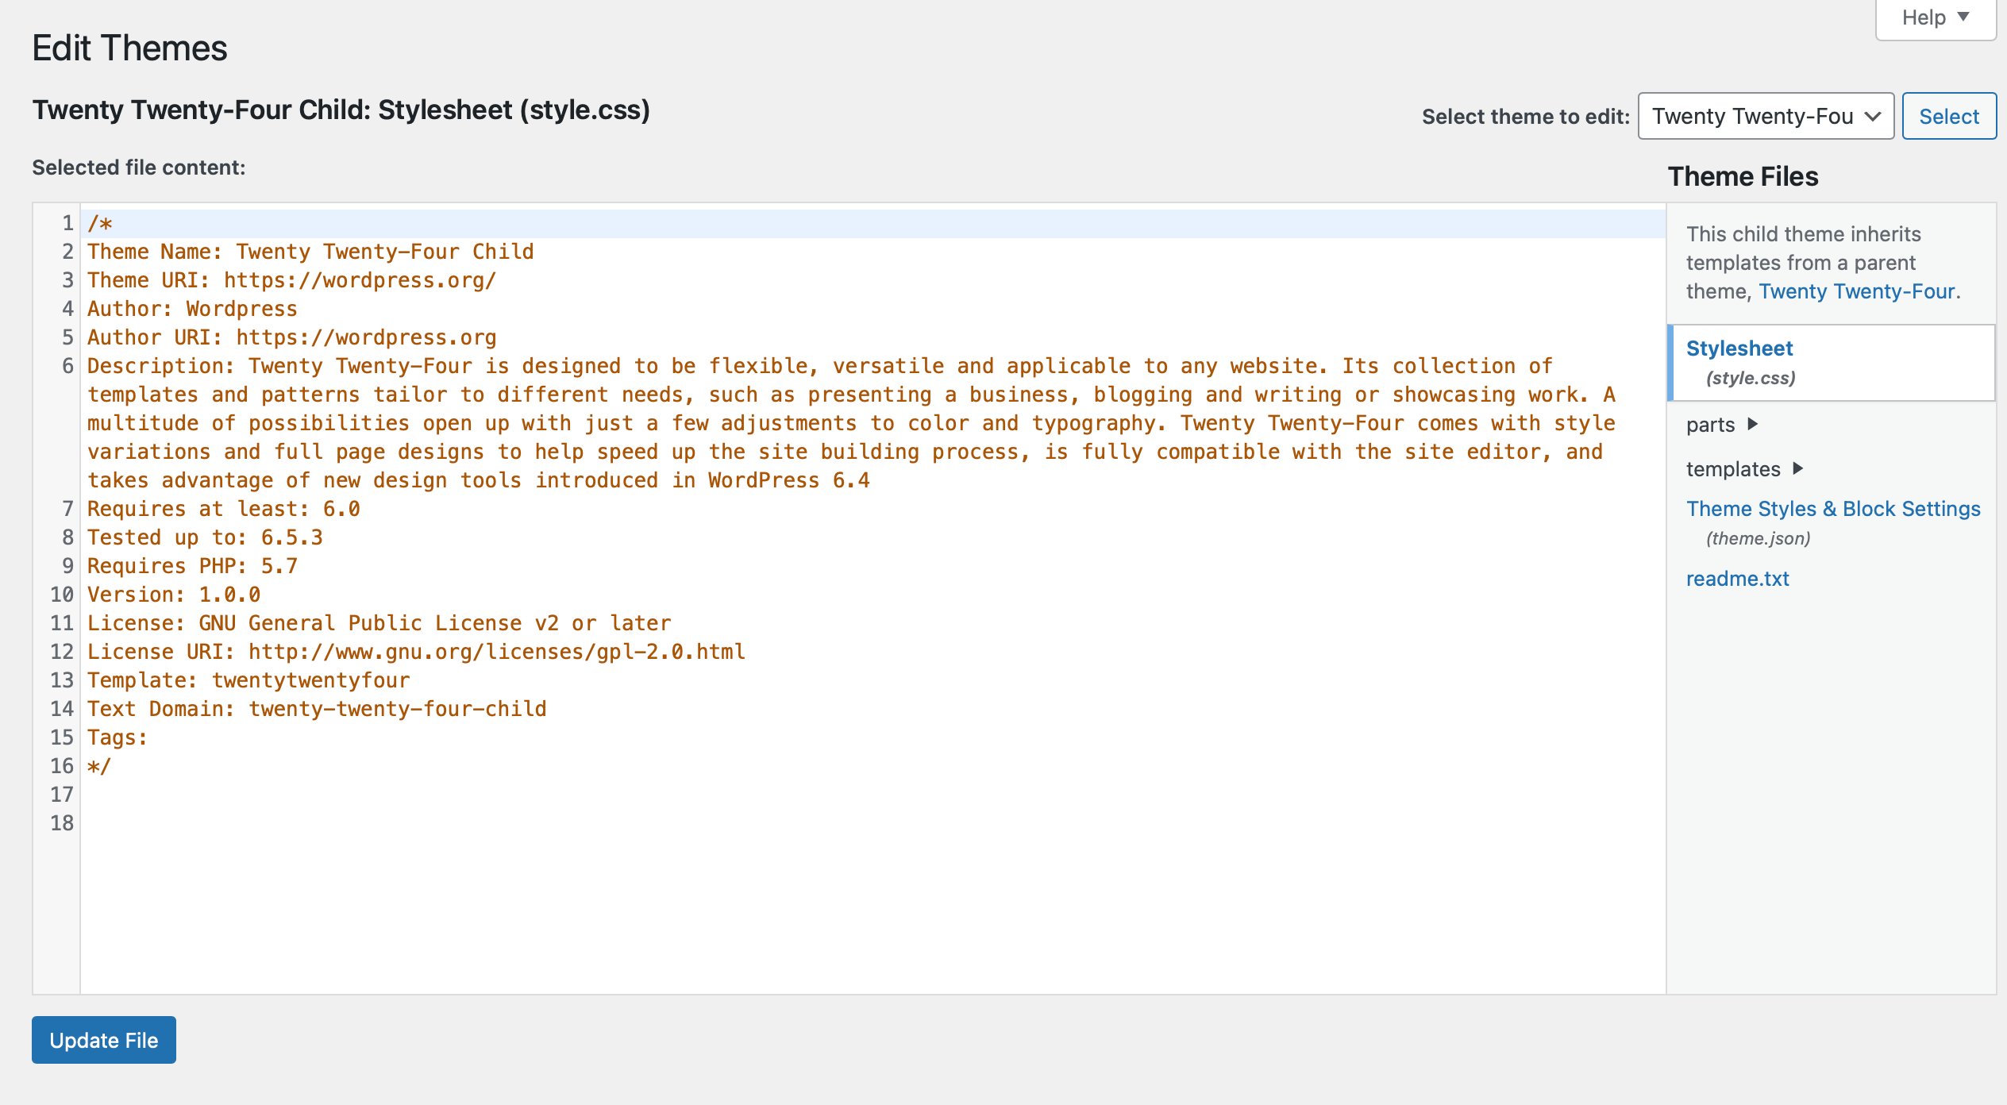Open the readme.txt file
This screenshot has width=2007, height=1105.
(x=1737, y=579)
